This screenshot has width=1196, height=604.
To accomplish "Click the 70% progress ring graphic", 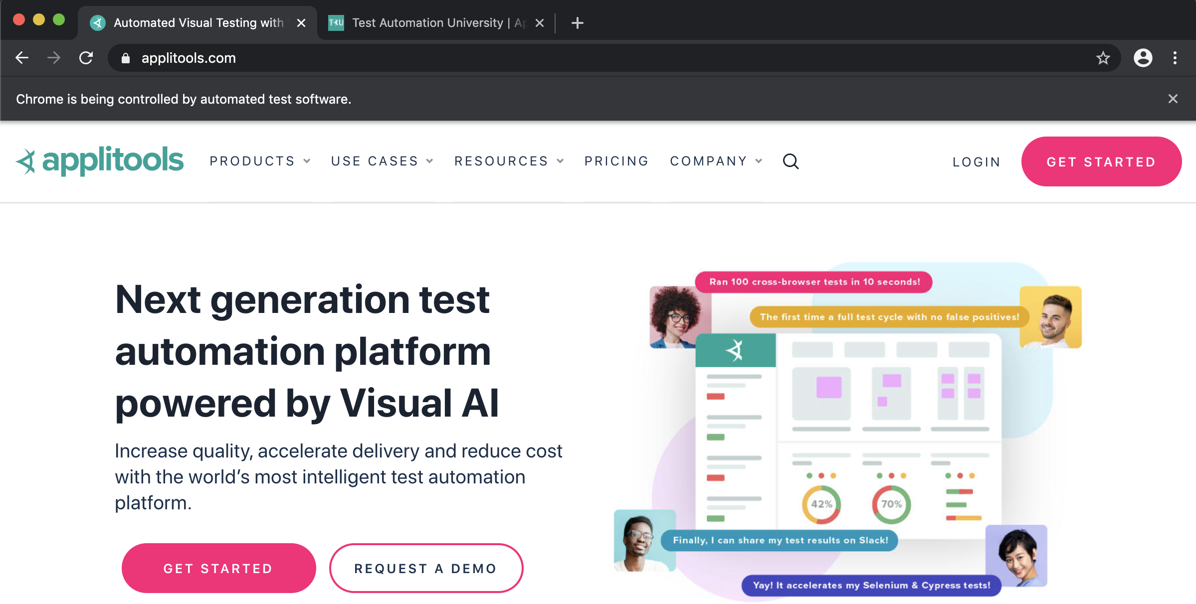I will pyautogui.click(x=891, y=504).
